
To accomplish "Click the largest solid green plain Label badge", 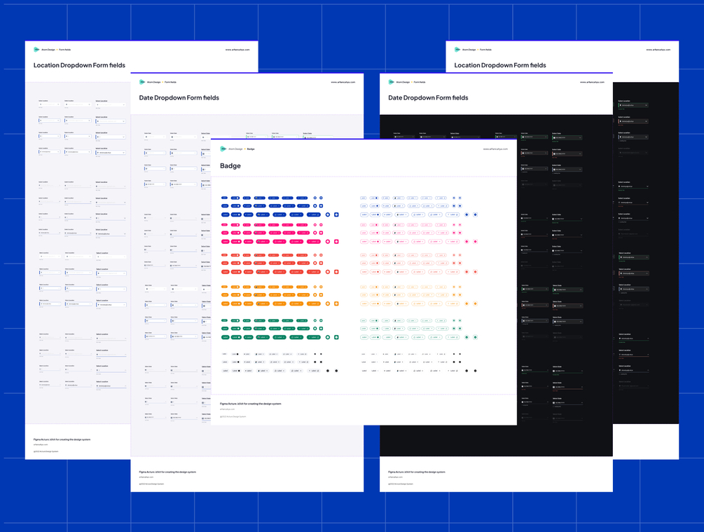I will tap(226, 337).
